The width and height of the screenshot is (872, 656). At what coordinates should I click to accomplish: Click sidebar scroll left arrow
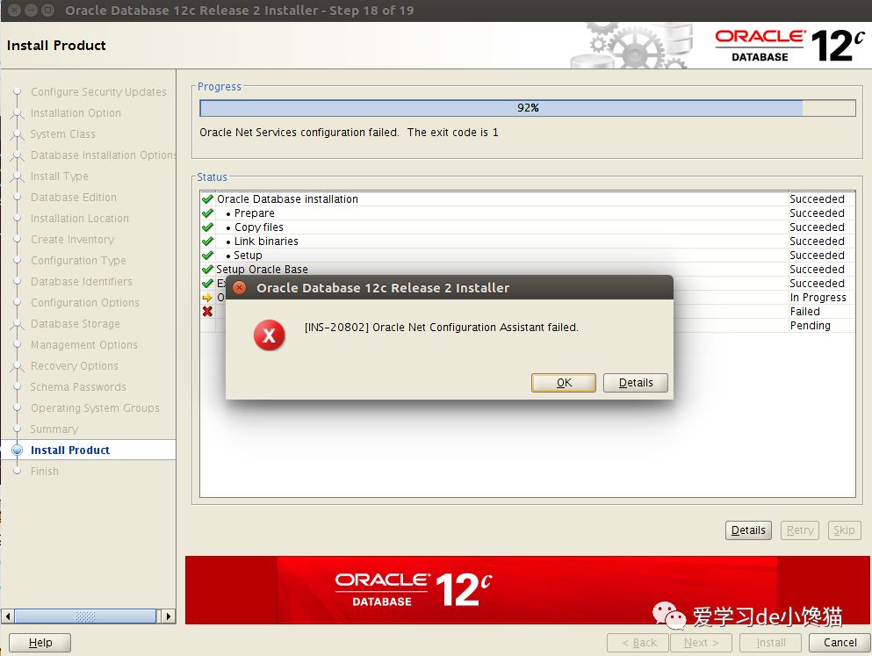[x=8, y=616]
